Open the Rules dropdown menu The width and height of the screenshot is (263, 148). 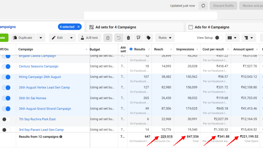pos(165,38)
